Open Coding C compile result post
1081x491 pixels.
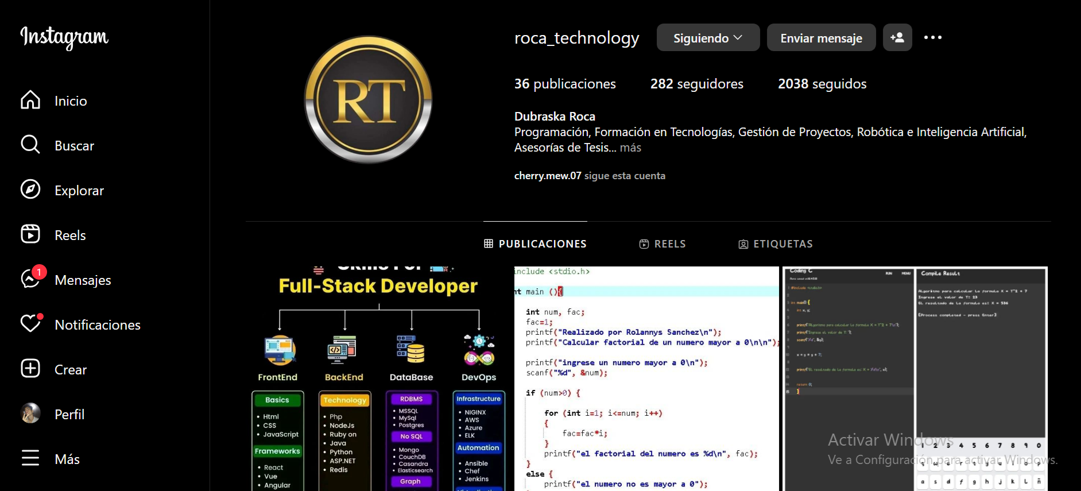tap(916, 378)
